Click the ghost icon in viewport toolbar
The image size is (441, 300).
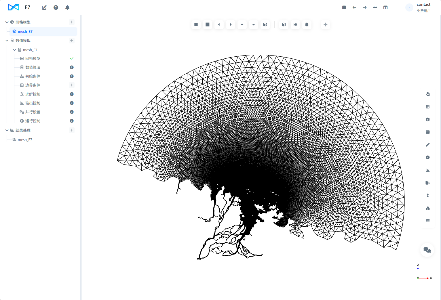307,25
